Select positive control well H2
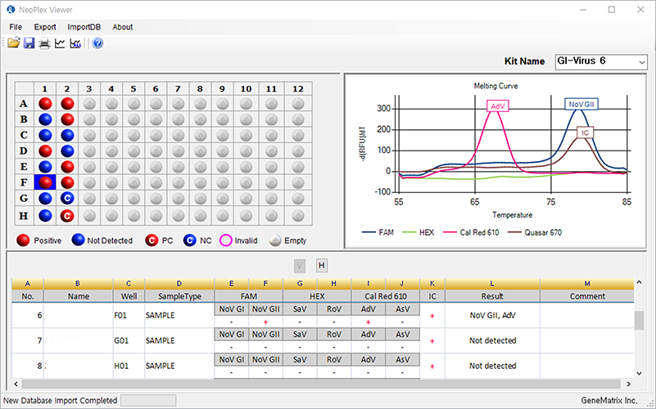The image size is (656, 409). [x=67, y=216]
